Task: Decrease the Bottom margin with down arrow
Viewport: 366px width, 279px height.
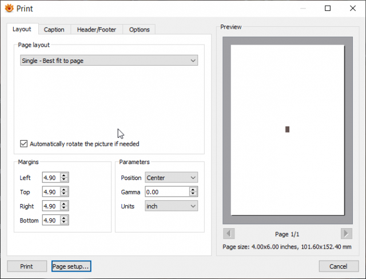Action: pyautogui.click(x=64, y=223)
